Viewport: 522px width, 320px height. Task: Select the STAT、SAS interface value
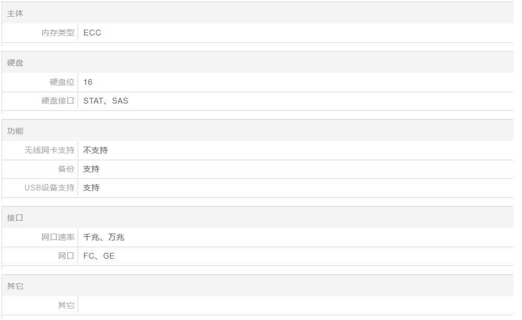pyautogui.click(x=106, y=101)
